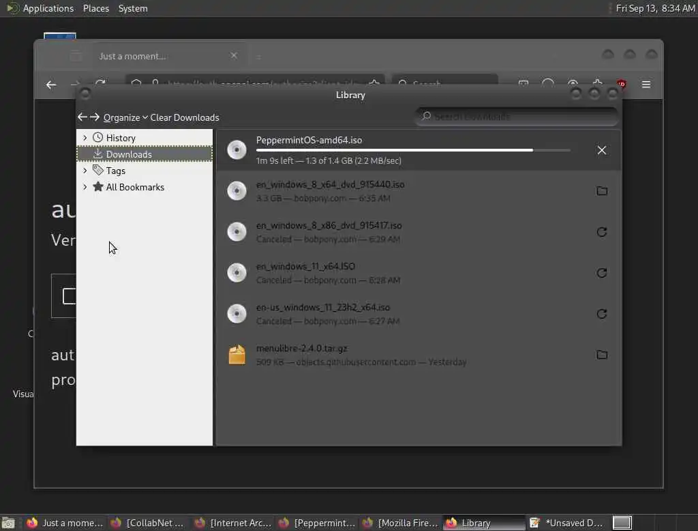Open folder for en_windows_8_x64_dvd_915440.iso

(x=602, y=191)
